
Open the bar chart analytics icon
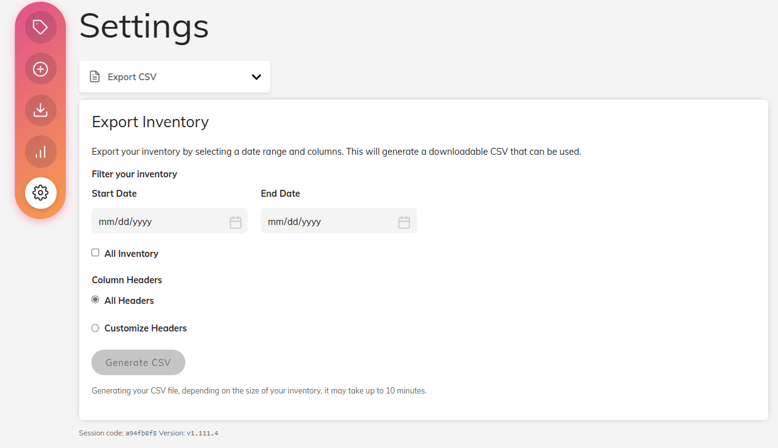coord(41,152)
